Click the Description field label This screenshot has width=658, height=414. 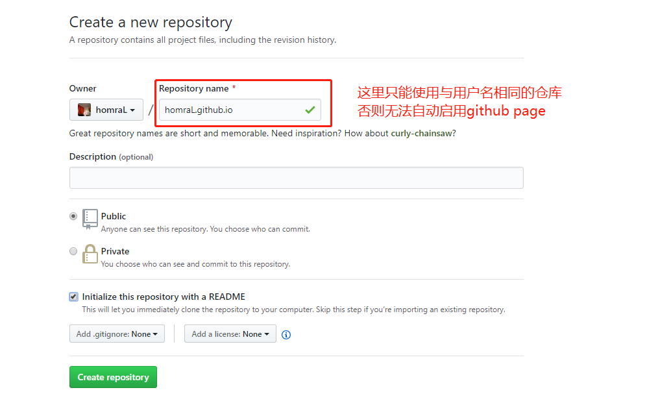(93, 156)
